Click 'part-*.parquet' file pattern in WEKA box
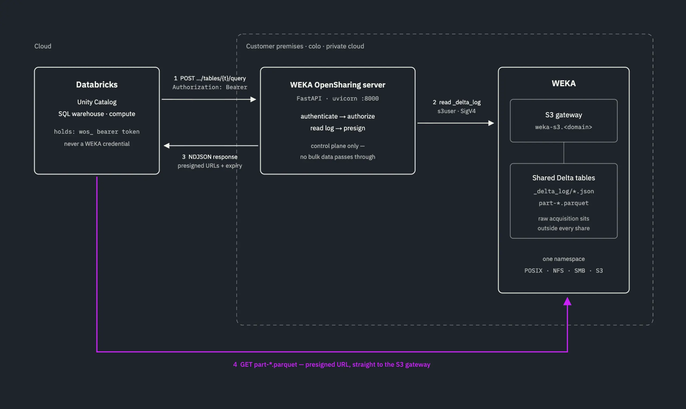 coord(564,203)
